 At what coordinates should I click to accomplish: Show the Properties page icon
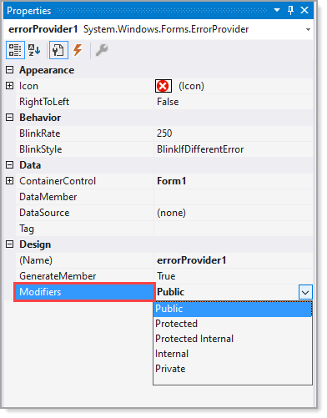pos(58,50)
